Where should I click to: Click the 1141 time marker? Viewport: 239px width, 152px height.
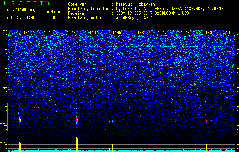click(x=25, y=33)
